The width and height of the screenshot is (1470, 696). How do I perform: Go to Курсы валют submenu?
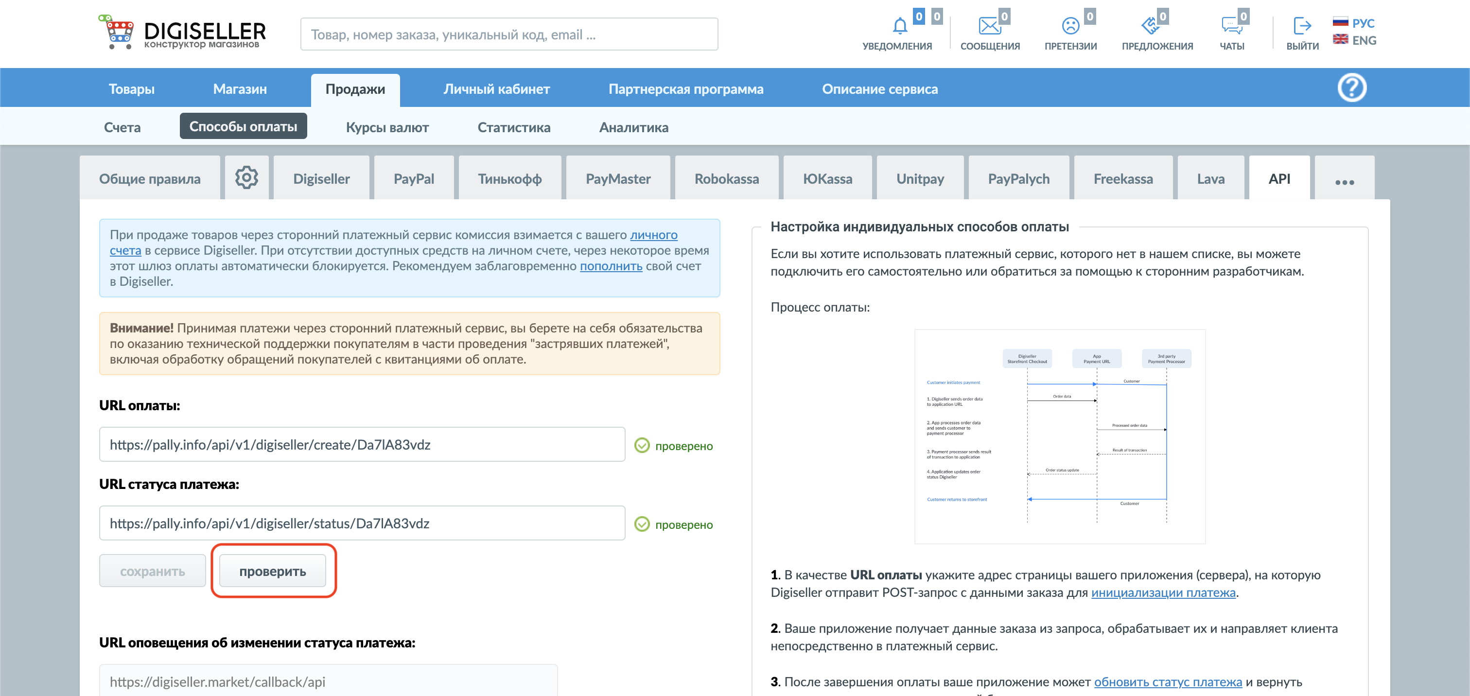click(x=387, y=127)
